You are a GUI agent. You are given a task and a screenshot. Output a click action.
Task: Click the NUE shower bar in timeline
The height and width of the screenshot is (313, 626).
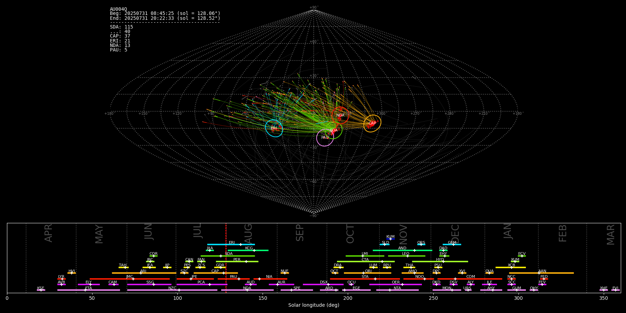[284, 273]
